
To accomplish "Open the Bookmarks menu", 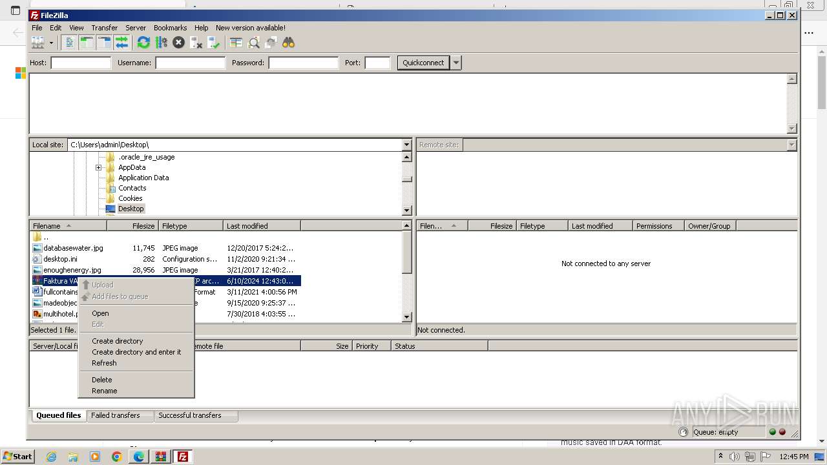I will (170, 28).
